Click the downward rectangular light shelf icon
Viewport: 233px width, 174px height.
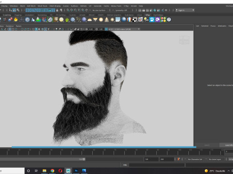click(x=95, y=20)
